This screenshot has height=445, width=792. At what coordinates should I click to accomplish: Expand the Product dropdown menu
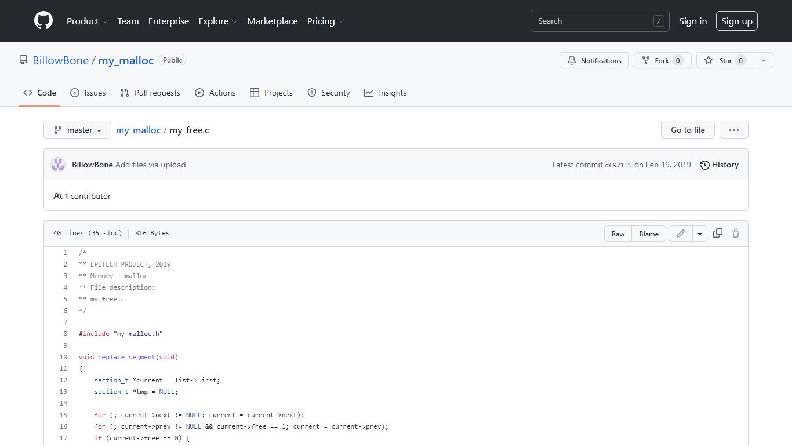click(87, 21)
